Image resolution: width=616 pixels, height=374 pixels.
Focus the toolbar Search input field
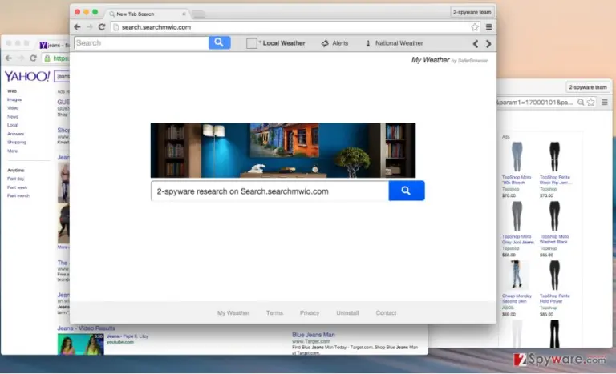point(141,43)
